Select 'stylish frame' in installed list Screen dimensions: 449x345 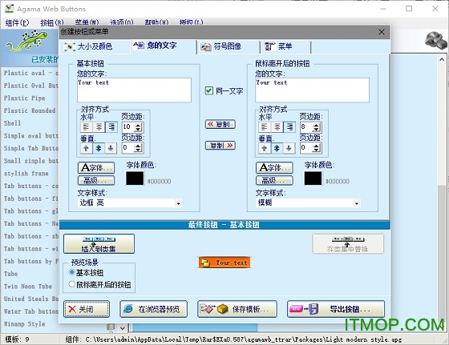coord(26,174)
